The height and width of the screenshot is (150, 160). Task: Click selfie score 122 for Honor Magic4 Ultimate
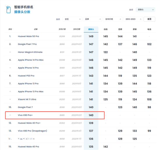(x=106, y=52)
